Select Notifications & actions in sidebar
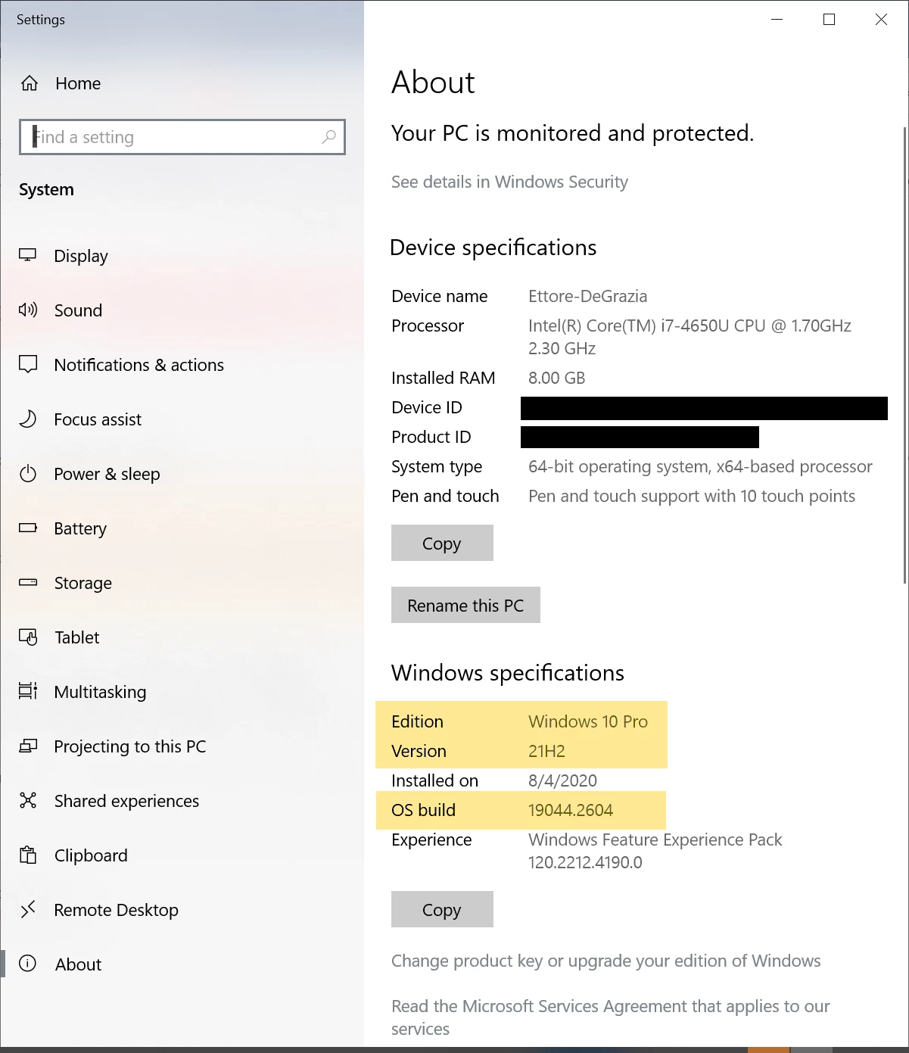 click(x=139, y=365)
